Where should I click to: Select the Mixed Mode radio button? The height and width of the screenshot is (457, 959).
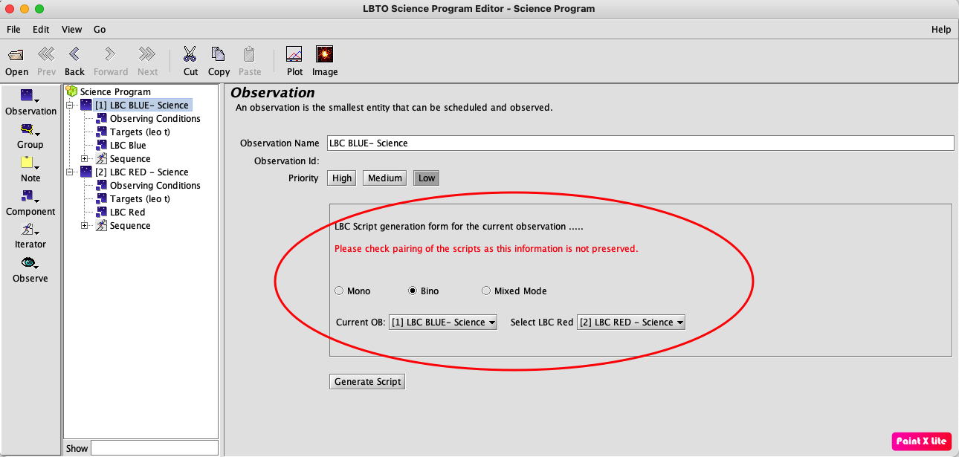point(486,291)
